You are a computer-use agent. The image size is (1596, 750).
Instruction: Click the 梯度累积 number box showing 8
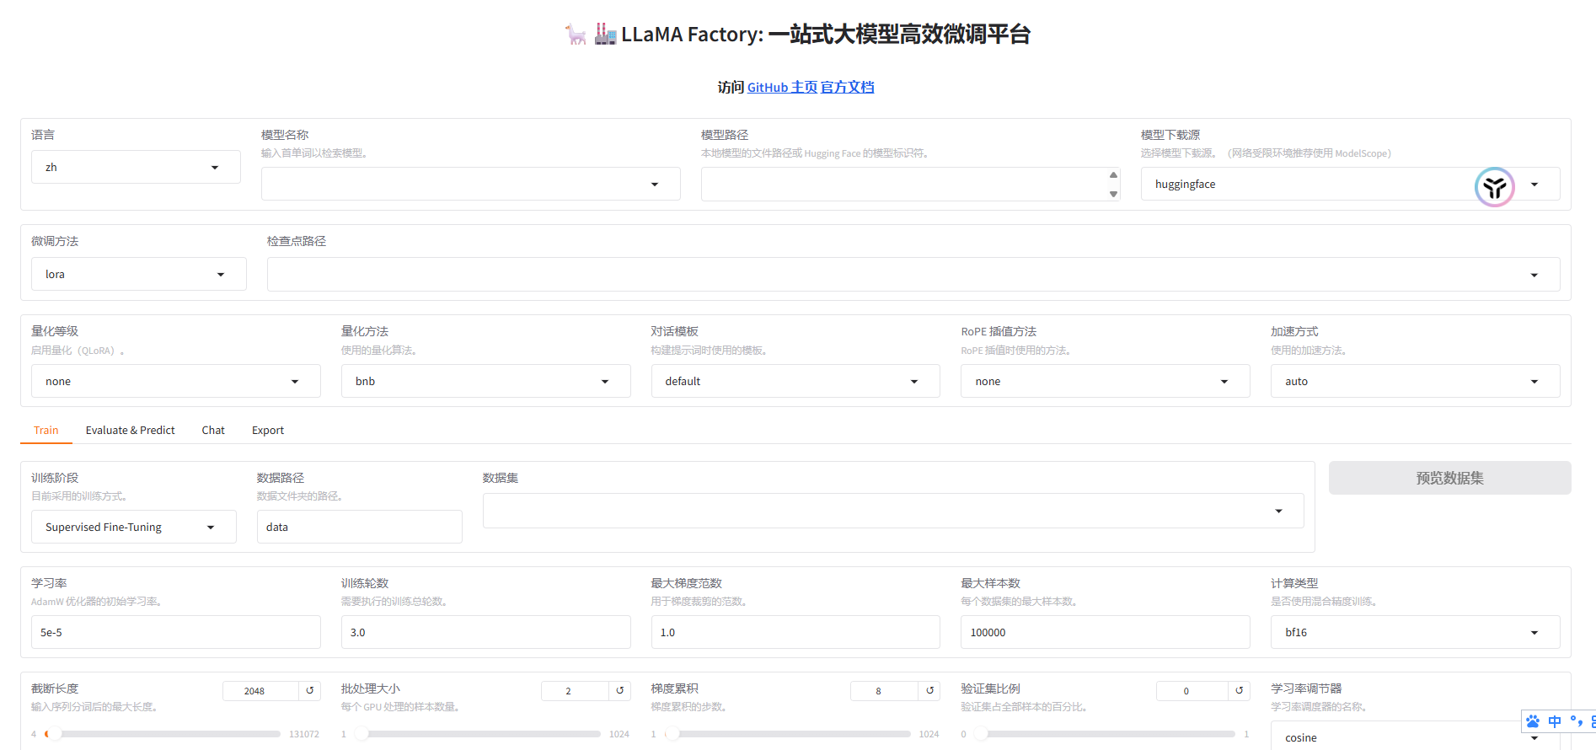tap(885, 691)
